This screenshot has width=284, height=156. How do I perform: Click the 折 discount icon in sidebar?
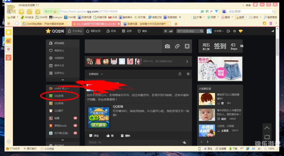[8, 57]
